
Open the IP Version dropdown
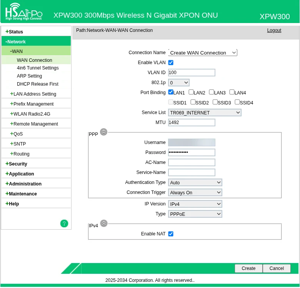pos(195,204)
